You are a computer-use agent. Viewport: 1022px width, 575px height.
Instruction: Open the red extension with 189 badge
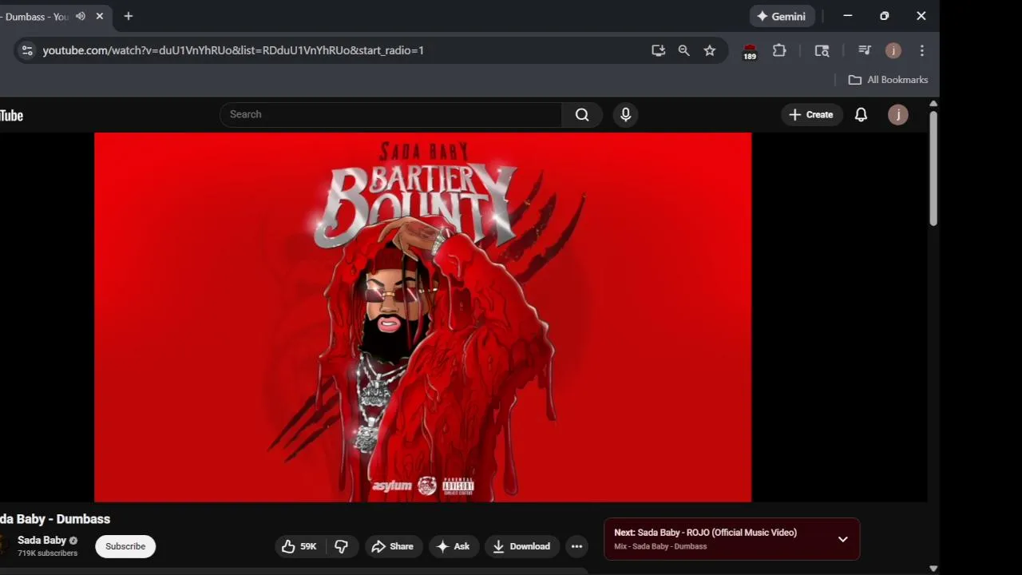point(750,51)
